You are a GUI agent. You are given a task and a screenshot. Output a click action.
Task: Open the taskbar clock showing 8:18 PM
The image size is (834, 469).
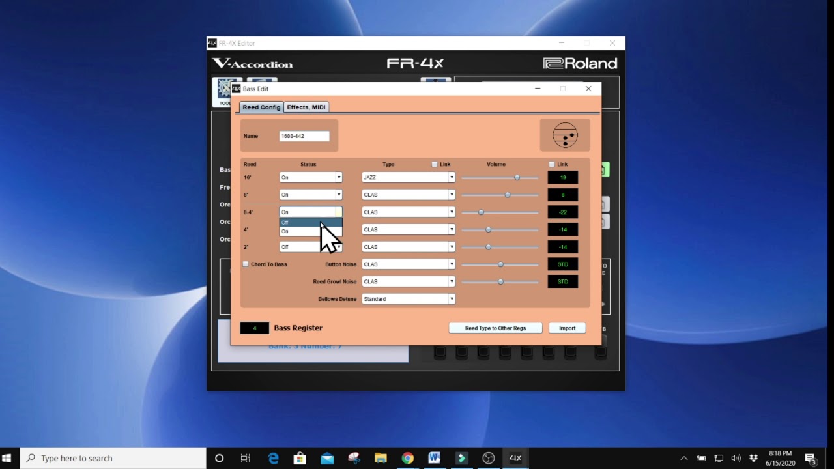tap(780, 458)
